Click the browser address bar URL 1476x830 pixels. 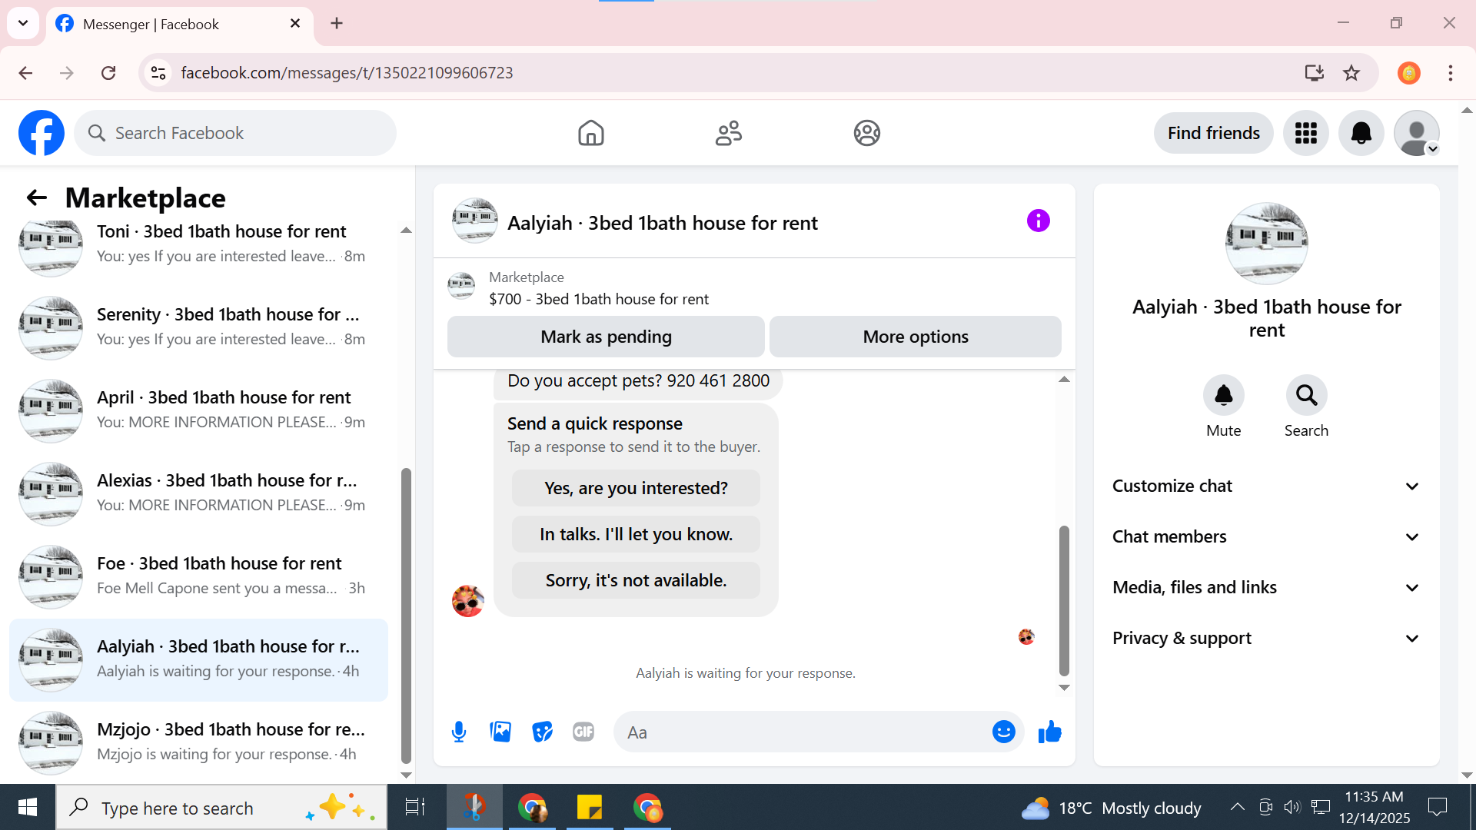click(x=347, y=73)
